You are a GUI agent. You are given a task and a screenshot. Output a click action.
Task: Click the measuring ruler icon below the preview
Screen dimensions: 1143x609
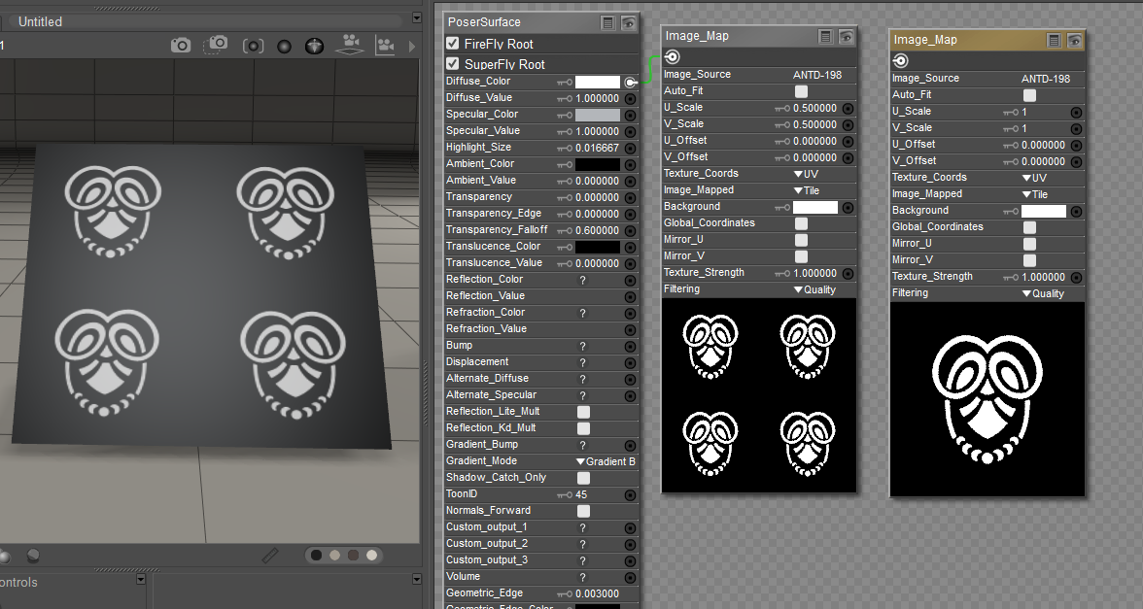tap(271, 556)
